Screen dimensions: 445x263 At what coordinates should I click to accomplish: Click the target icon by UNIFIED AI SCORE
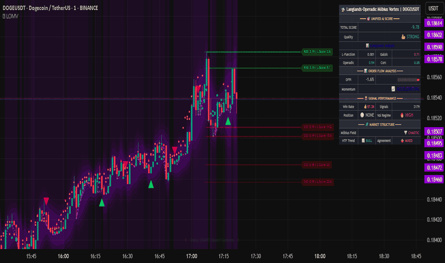point(368,19)
